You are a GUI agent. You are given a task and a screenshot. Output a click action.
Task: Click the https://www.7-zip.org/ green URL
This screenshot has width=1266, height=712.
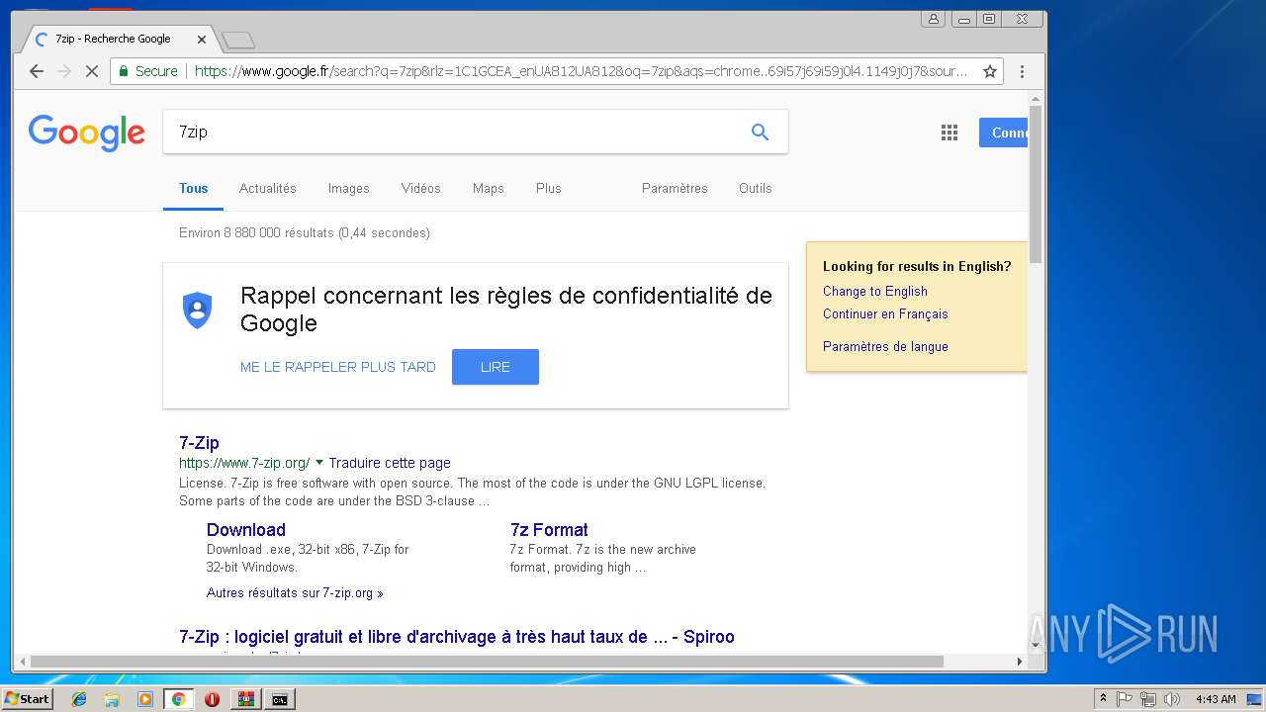(x=244, y=463)
